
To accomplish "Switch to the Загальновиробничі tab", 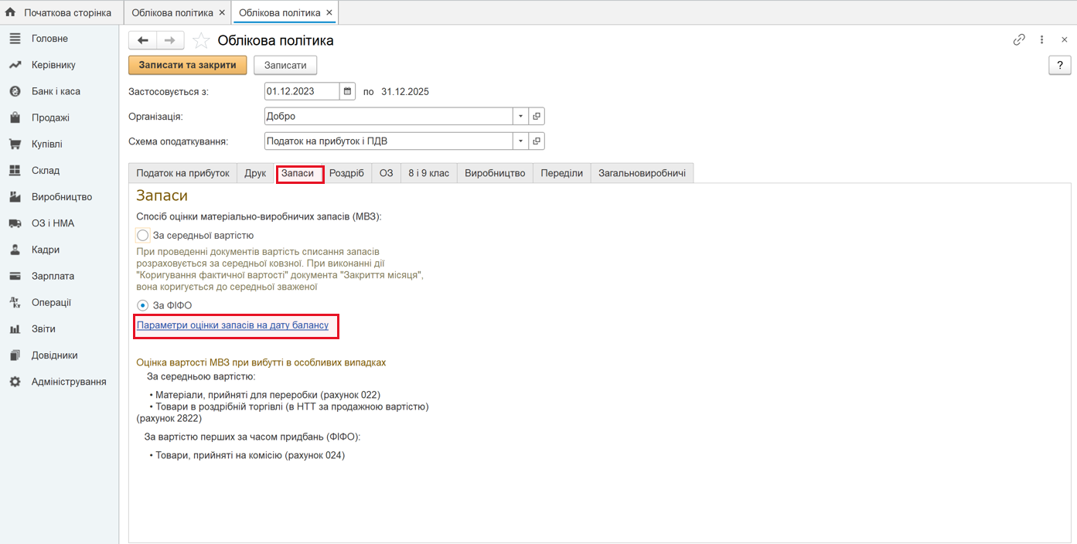I will click(x=642, y=173).
